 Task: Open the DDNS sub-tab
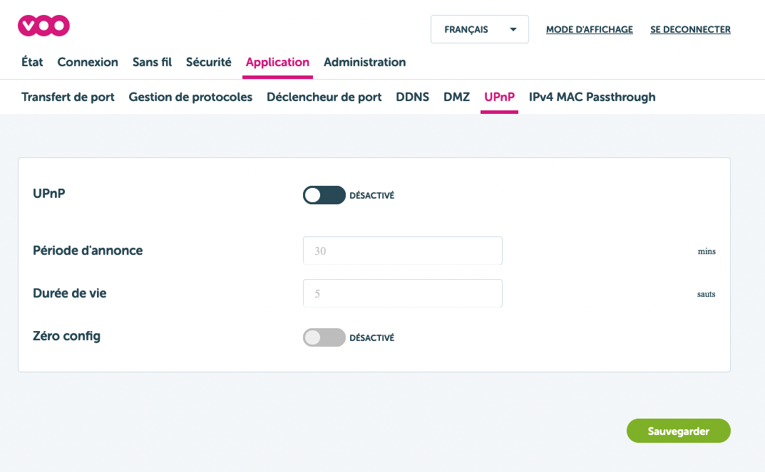pos(412,97)
